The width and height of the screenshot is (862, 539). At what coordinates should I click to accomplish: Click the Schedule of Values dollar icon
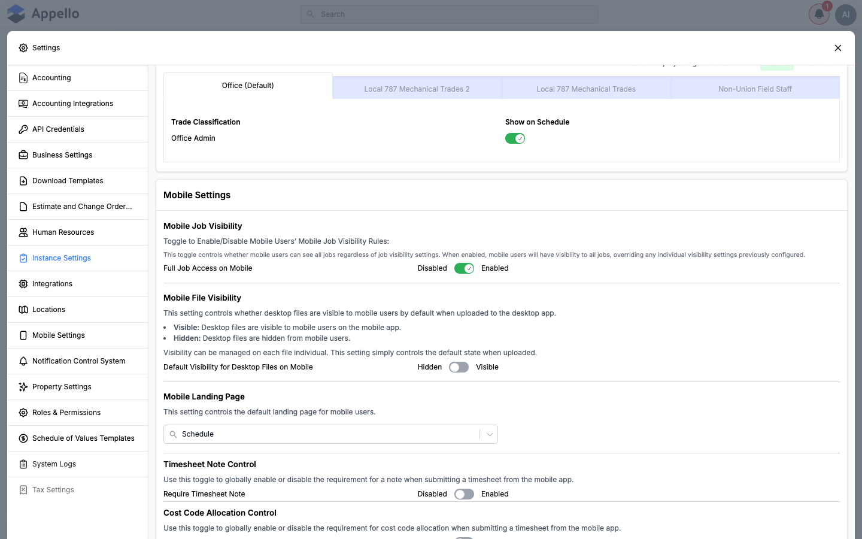click(23, 438)
